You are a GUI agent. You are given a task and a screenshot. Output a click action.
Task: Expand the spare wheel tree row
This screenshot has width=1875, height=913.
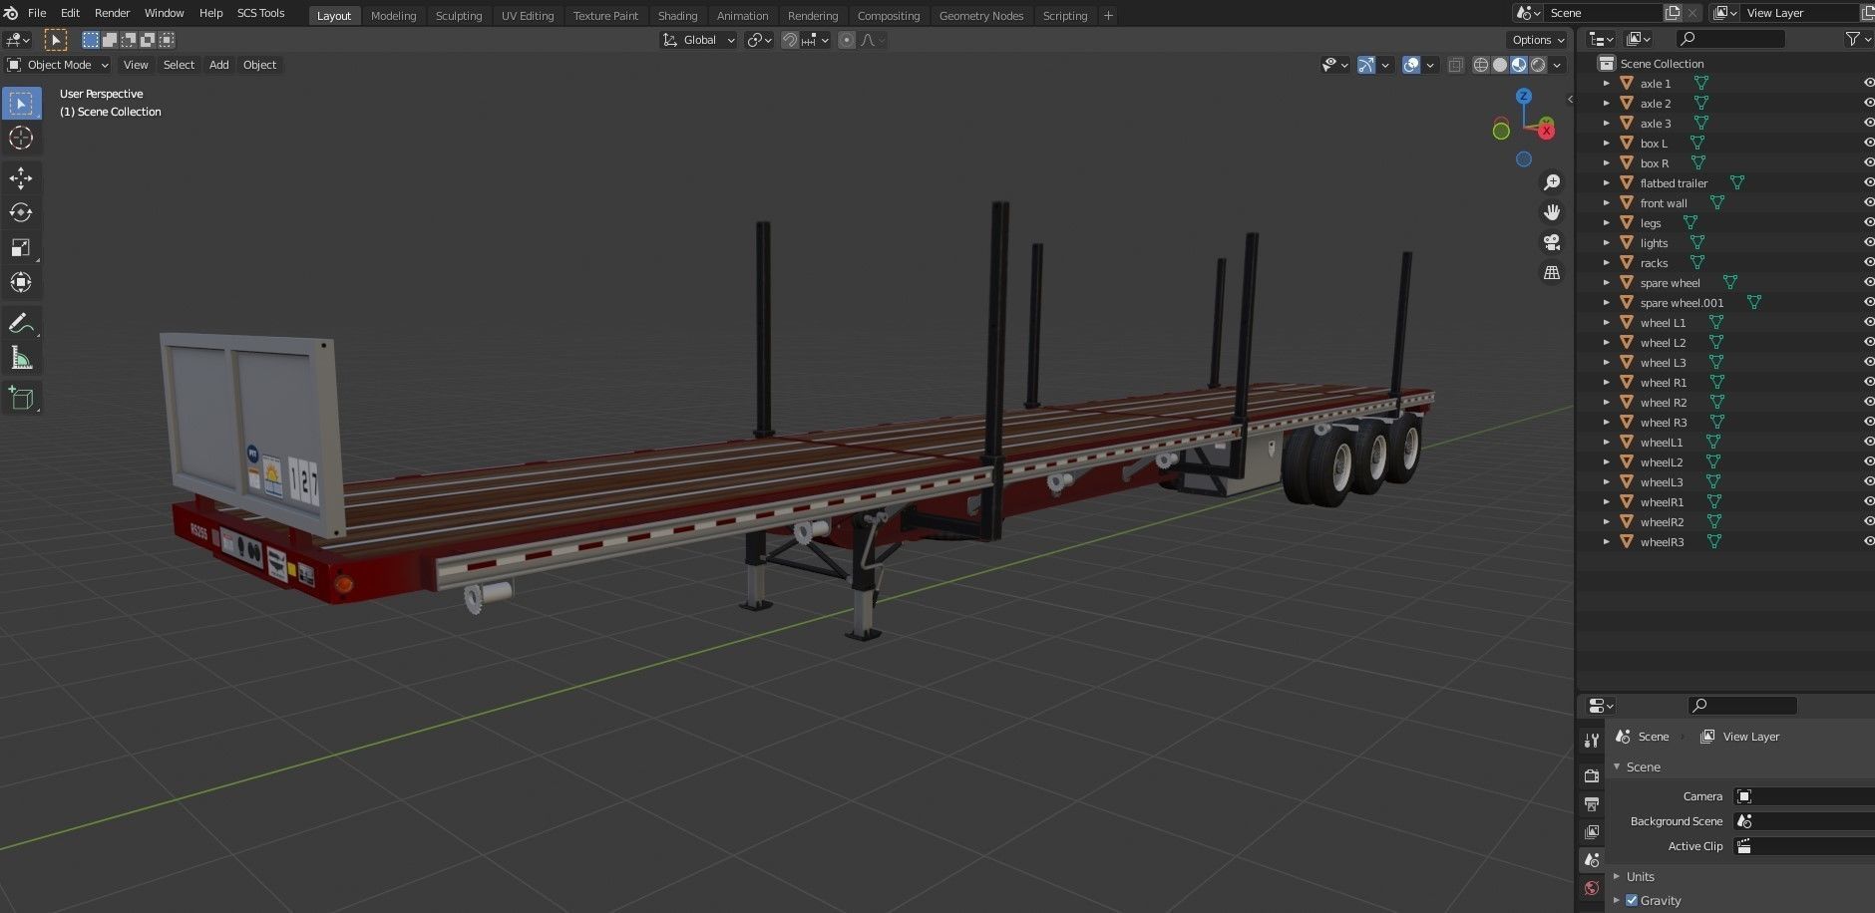pyautogui.click(x=1606, y=283)
